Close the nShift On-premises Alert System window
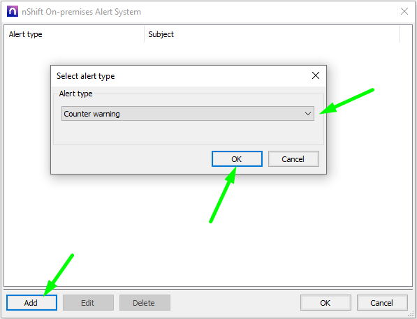The width and height of the screenshot is (417, 319). [404, 11]
